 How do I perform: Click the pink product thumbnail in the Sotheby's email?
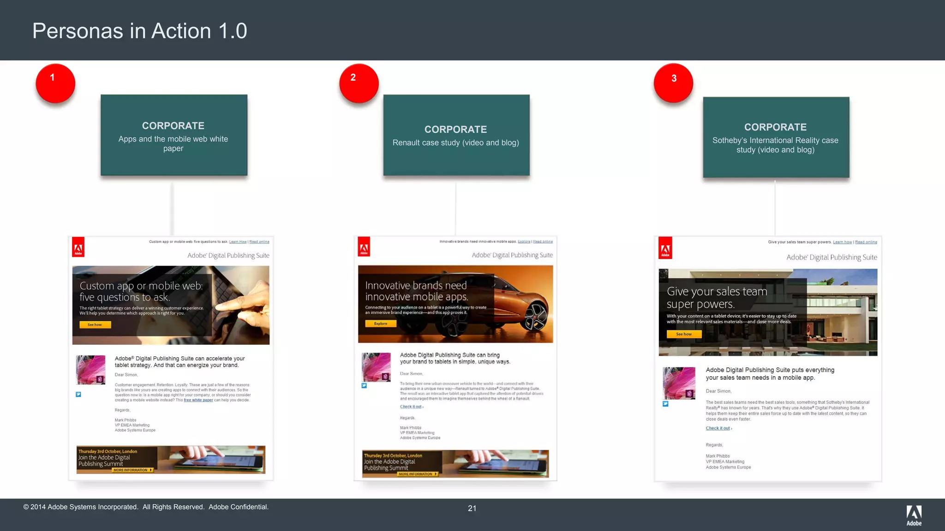pos(679,383)
